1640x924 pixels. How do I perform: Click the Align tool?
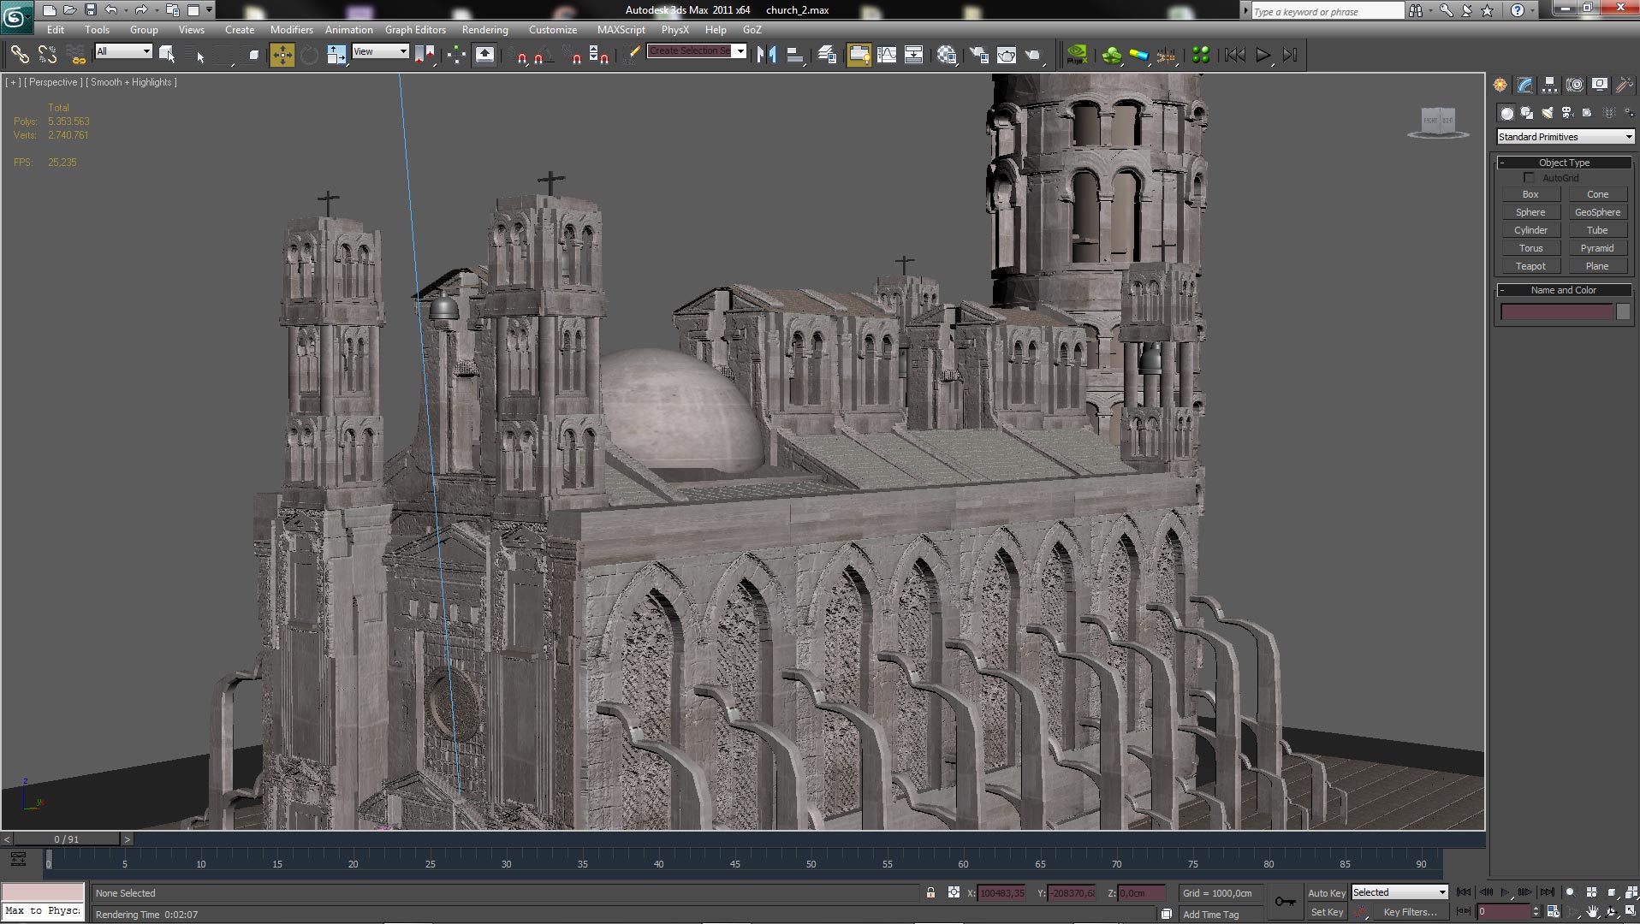[795, 55]
